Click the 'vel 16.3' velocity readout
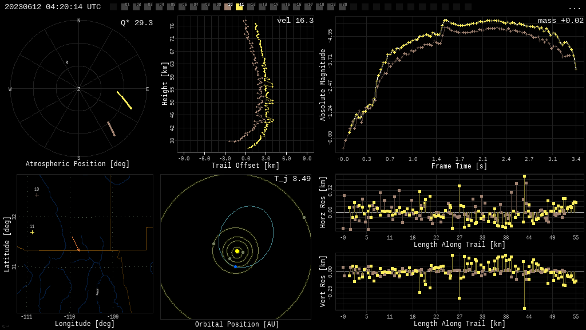This screenshot has height=330, width=586. coord(295,21)
